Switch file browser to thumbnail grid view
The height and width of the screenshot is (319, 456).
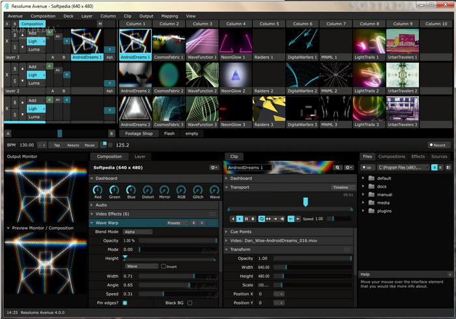pos(448,167)
